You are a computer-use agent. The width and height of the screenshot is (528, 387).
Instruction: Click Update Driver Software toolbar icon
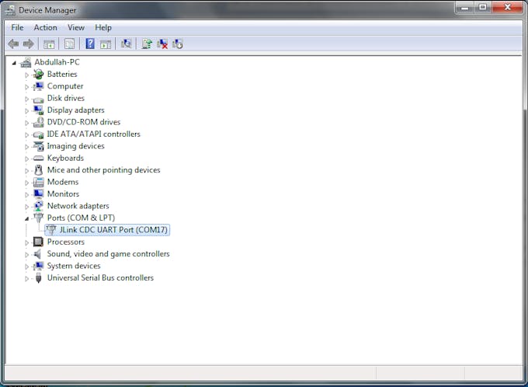pos(147,44)
